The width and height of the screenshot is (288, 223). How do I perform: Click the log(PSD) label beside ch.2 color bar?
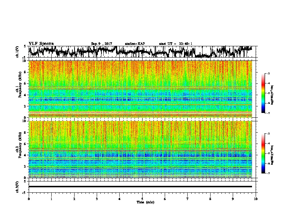[x=272, y=155]
